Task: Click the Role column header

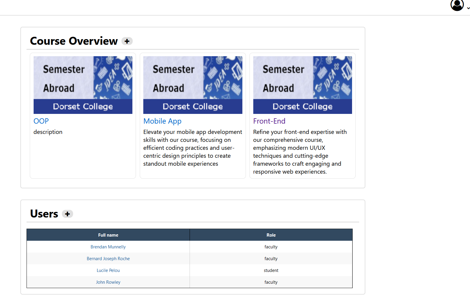Action: tap(271, 235)
